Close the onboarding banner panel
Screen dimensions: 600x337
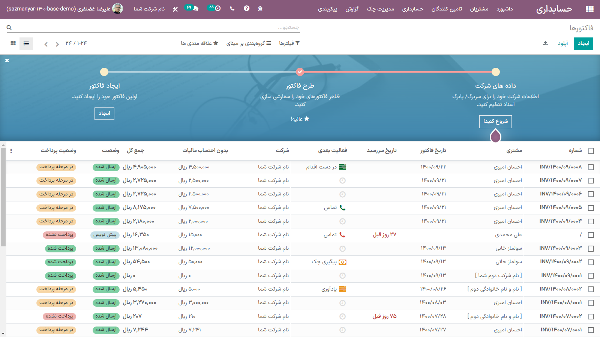7,60
